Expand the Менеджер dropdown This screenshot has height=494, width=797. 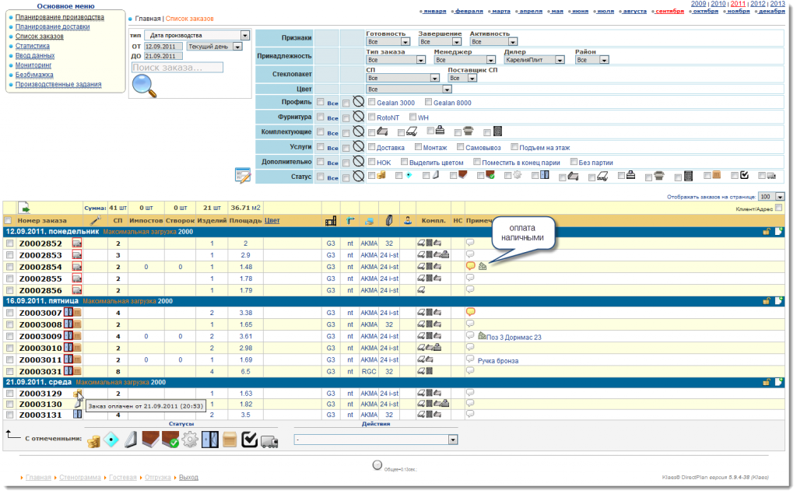(x=465, y=60)
